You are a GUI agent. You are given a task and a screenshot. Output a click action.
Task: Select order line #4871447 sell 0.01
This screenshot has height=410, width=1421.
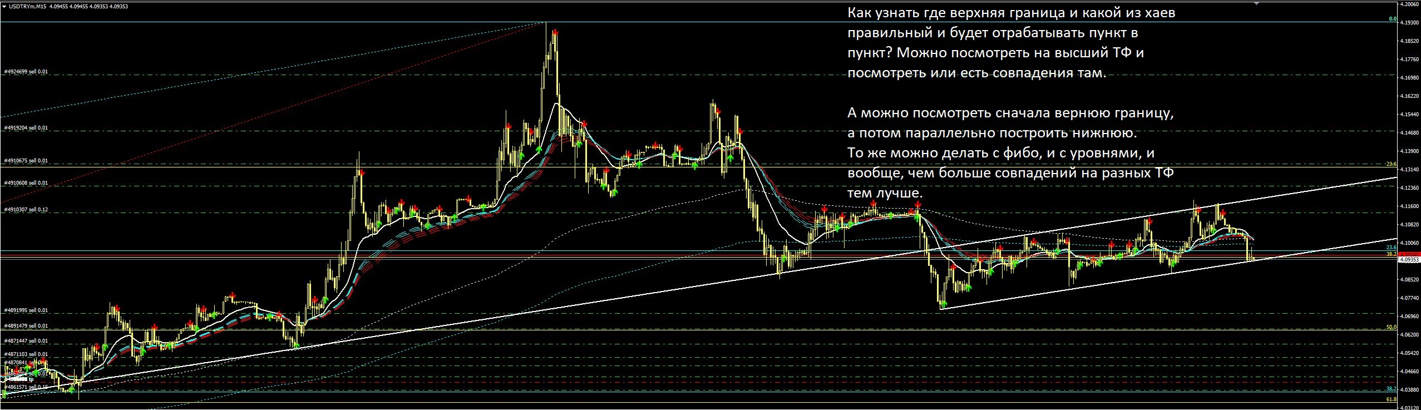click(26, 341)
